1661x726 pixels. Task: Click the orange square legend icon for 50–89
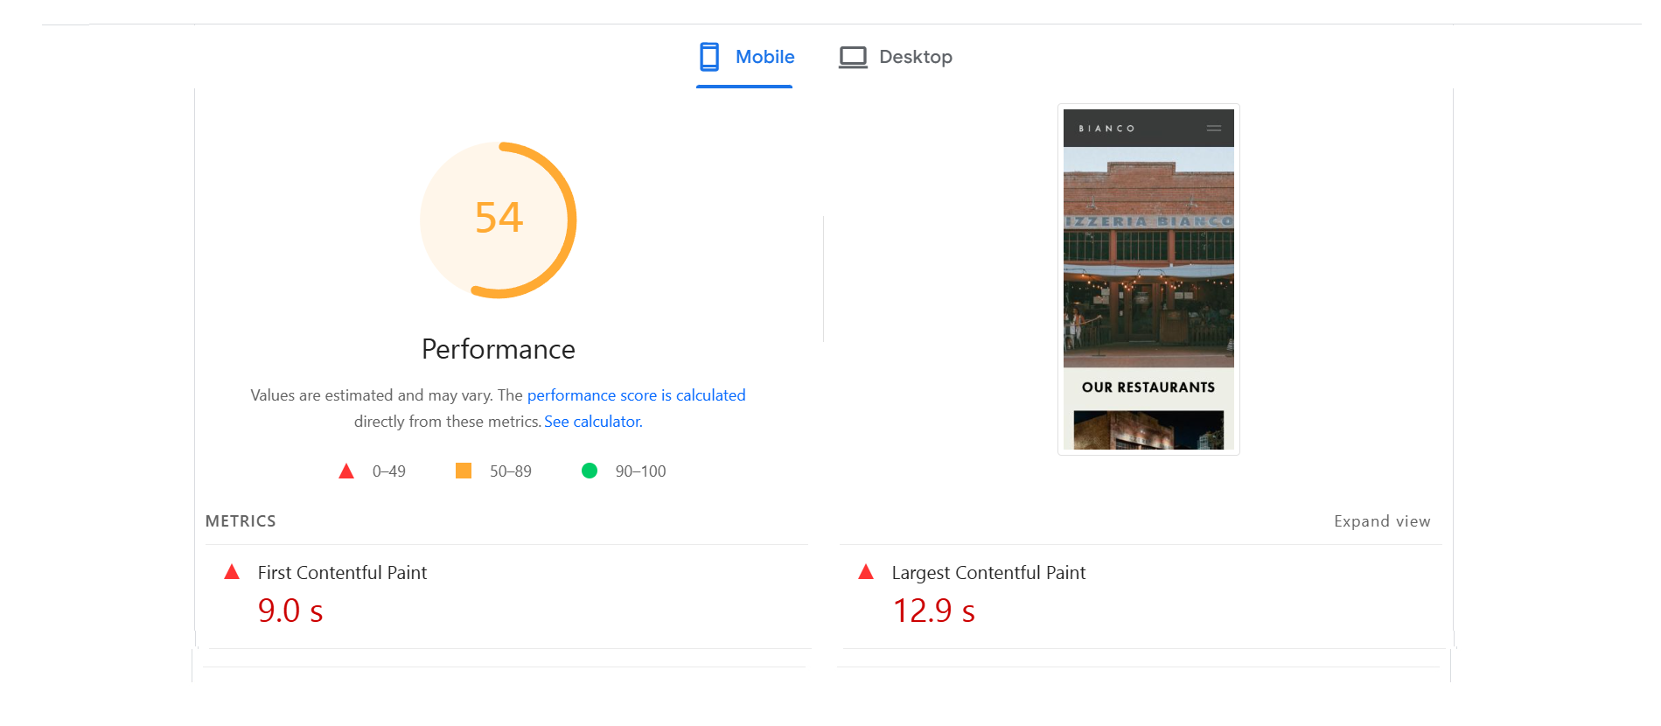pyautogui.click(x=464, y=471)
